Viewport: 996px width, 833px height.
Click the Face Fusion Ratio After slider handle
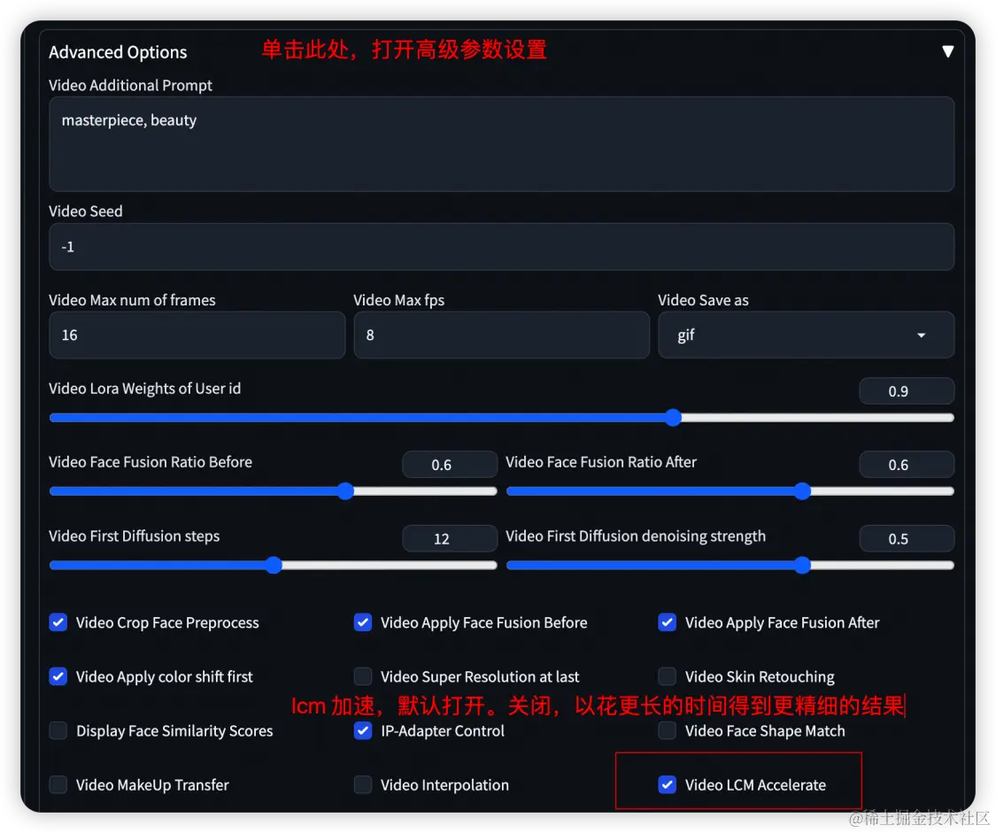tap(802, 490)
